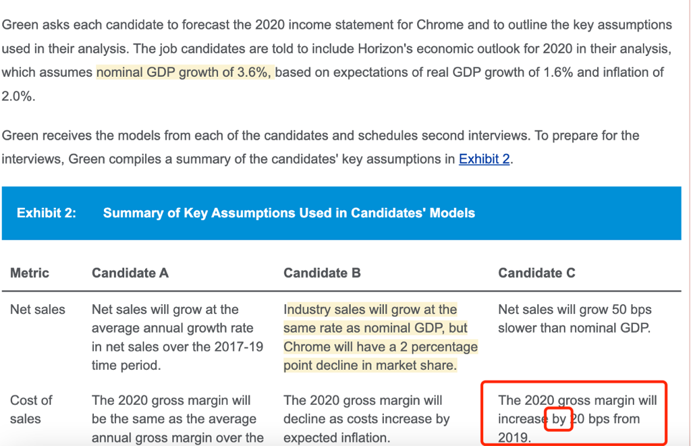The height and width of the screenshot is (446, 691).
Task: Click Candidate B's gross margin decline cell
Action: pyautogui.click(x=366, y=410)
